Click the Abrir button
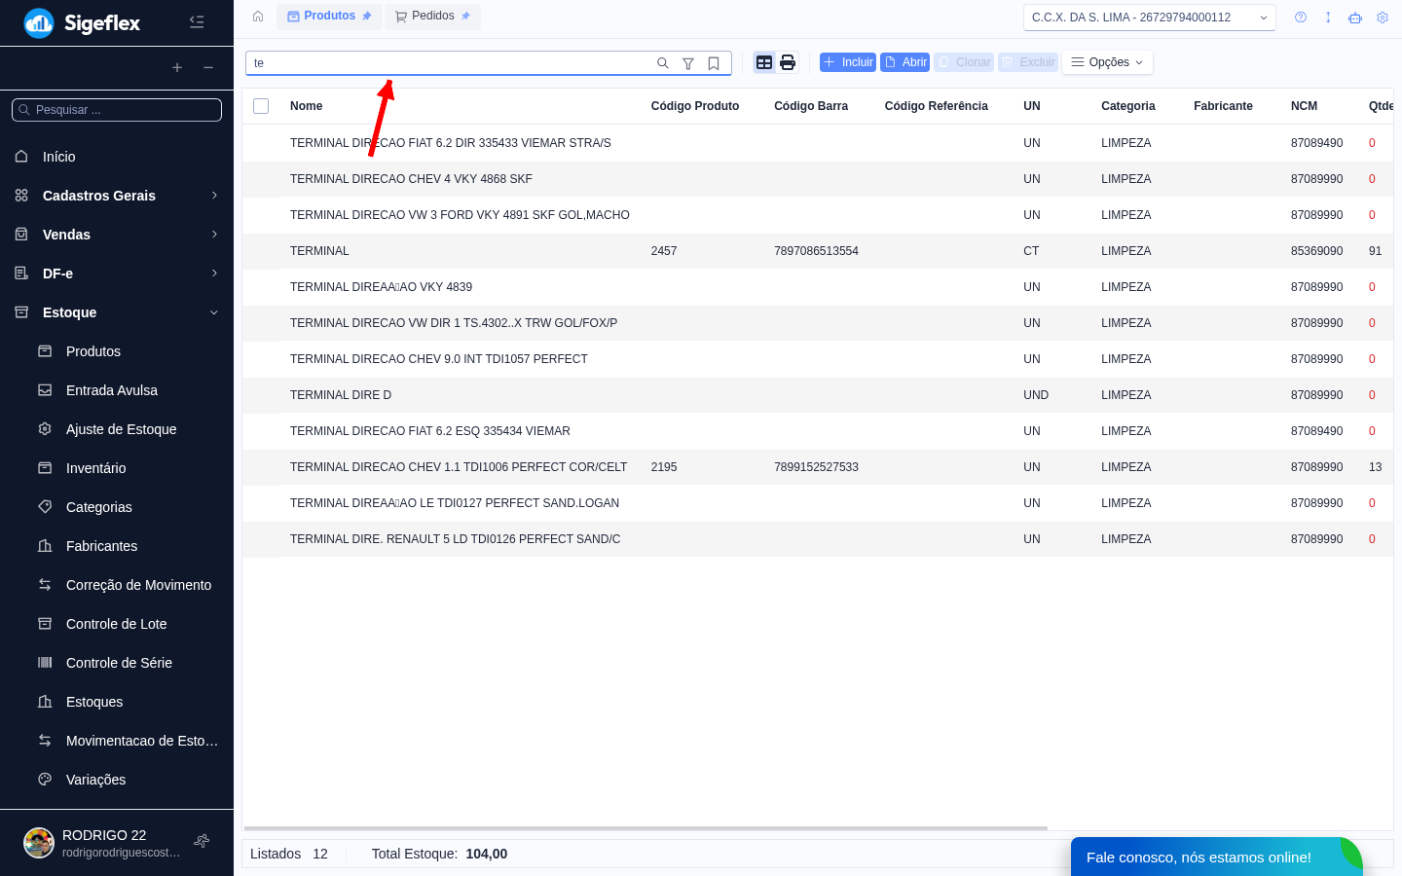This screenshot has width=1402, height=876. coord(905,62)
